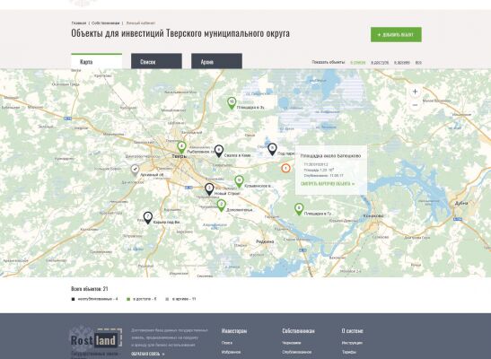This screenshot has height=359, width=491.
Task: Click Инвесторам footer heading
Action: click(x=234, y=331)
